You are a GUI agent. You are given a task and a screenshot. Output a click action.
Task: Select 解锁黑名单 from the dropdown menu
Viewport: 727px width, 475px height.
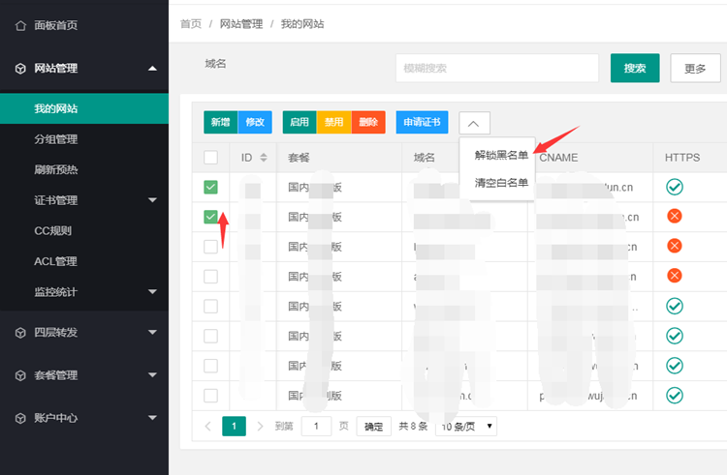click(x=501, y=155)
